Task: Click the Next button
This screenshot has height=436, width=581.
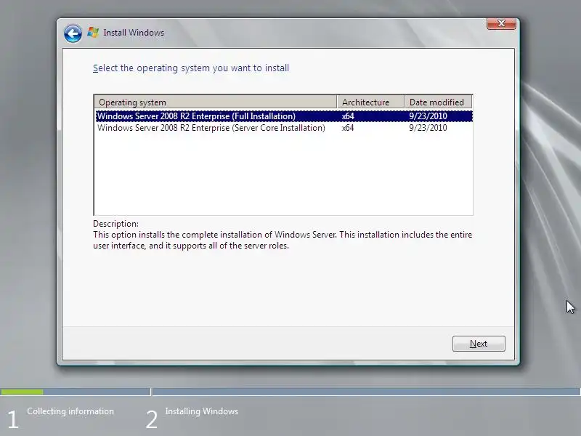Action: 479,344
